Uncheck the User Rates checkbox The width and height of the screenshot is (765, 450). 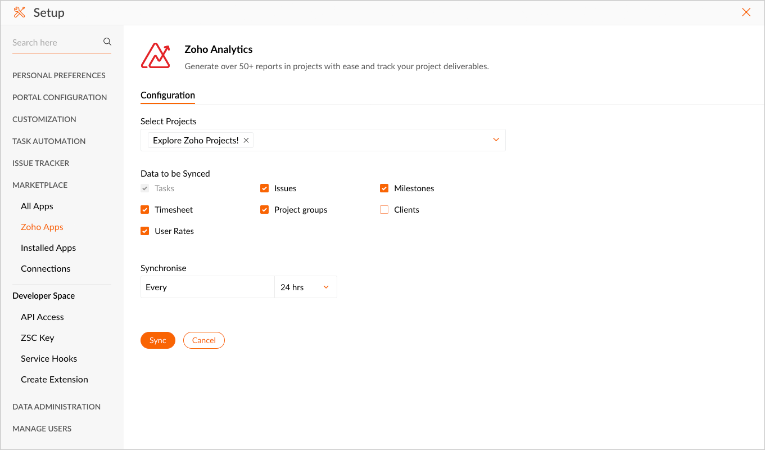click(x=145, y=231)
